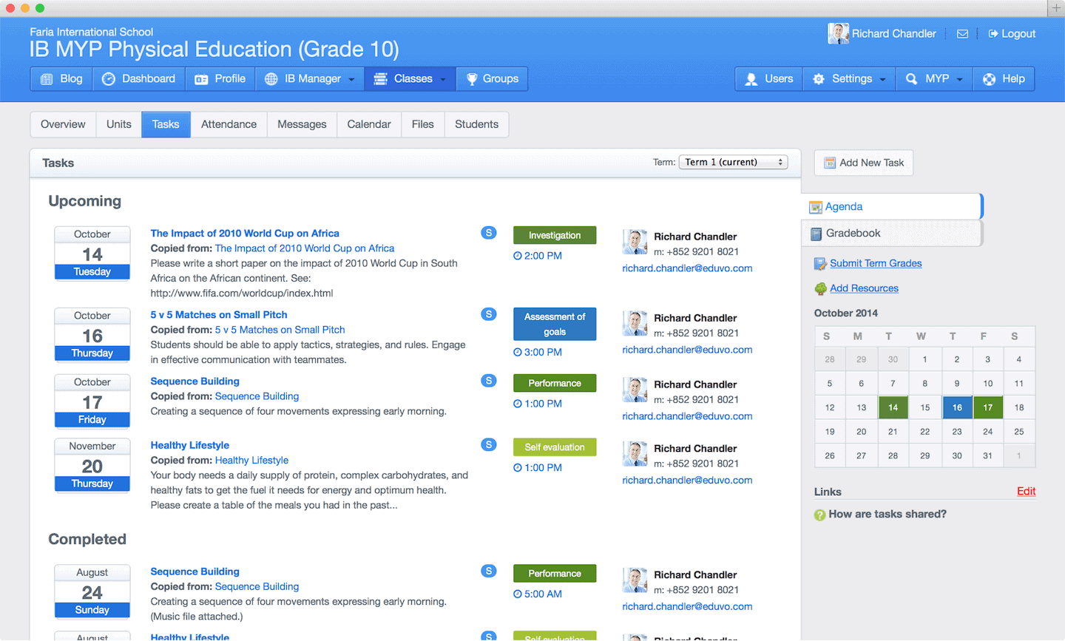
Task: Click the blue Assessment of goals label
Action: coord(555,324)
